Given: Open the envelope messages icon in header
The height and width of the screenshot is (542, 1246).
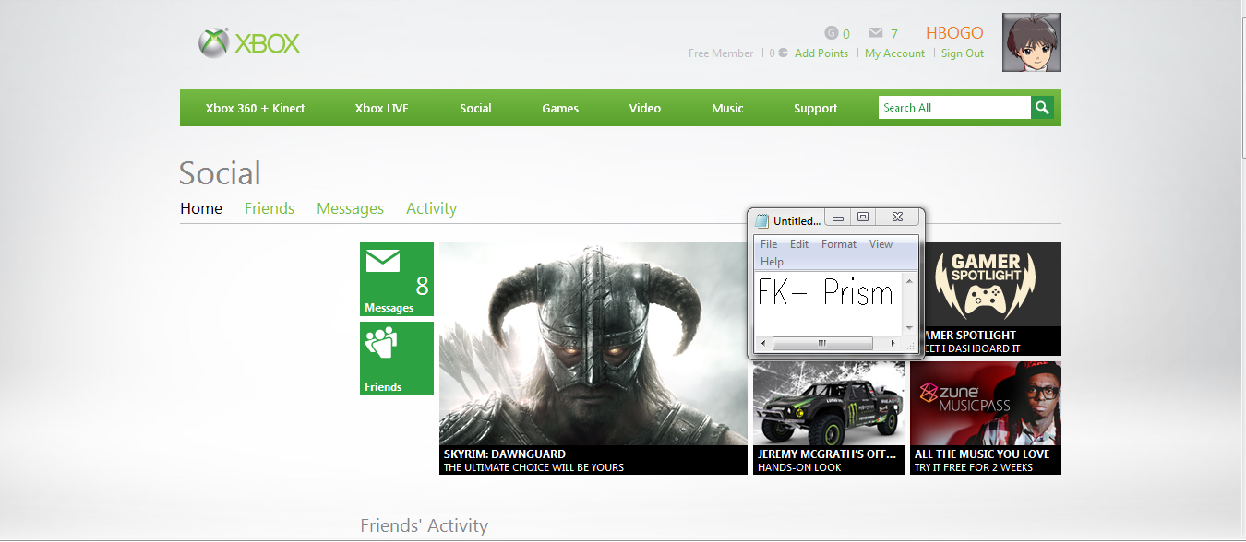Looking at the screenshot, I should click(x=876, y=33).
